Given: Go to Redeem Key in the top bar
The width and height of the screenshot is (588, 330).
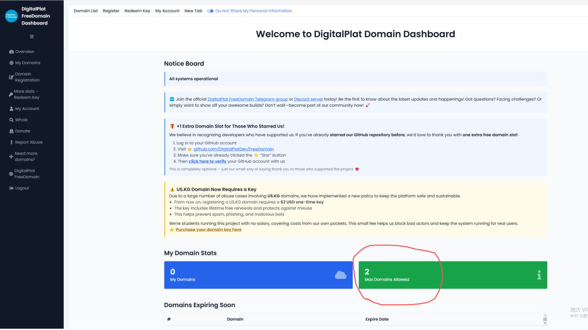Looking at the screenshot, I should [x=137, y=11].
